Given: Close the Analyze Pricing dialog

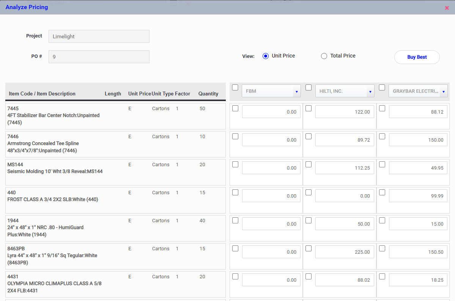Looking at the screenshot, I should tap(447, 8).
